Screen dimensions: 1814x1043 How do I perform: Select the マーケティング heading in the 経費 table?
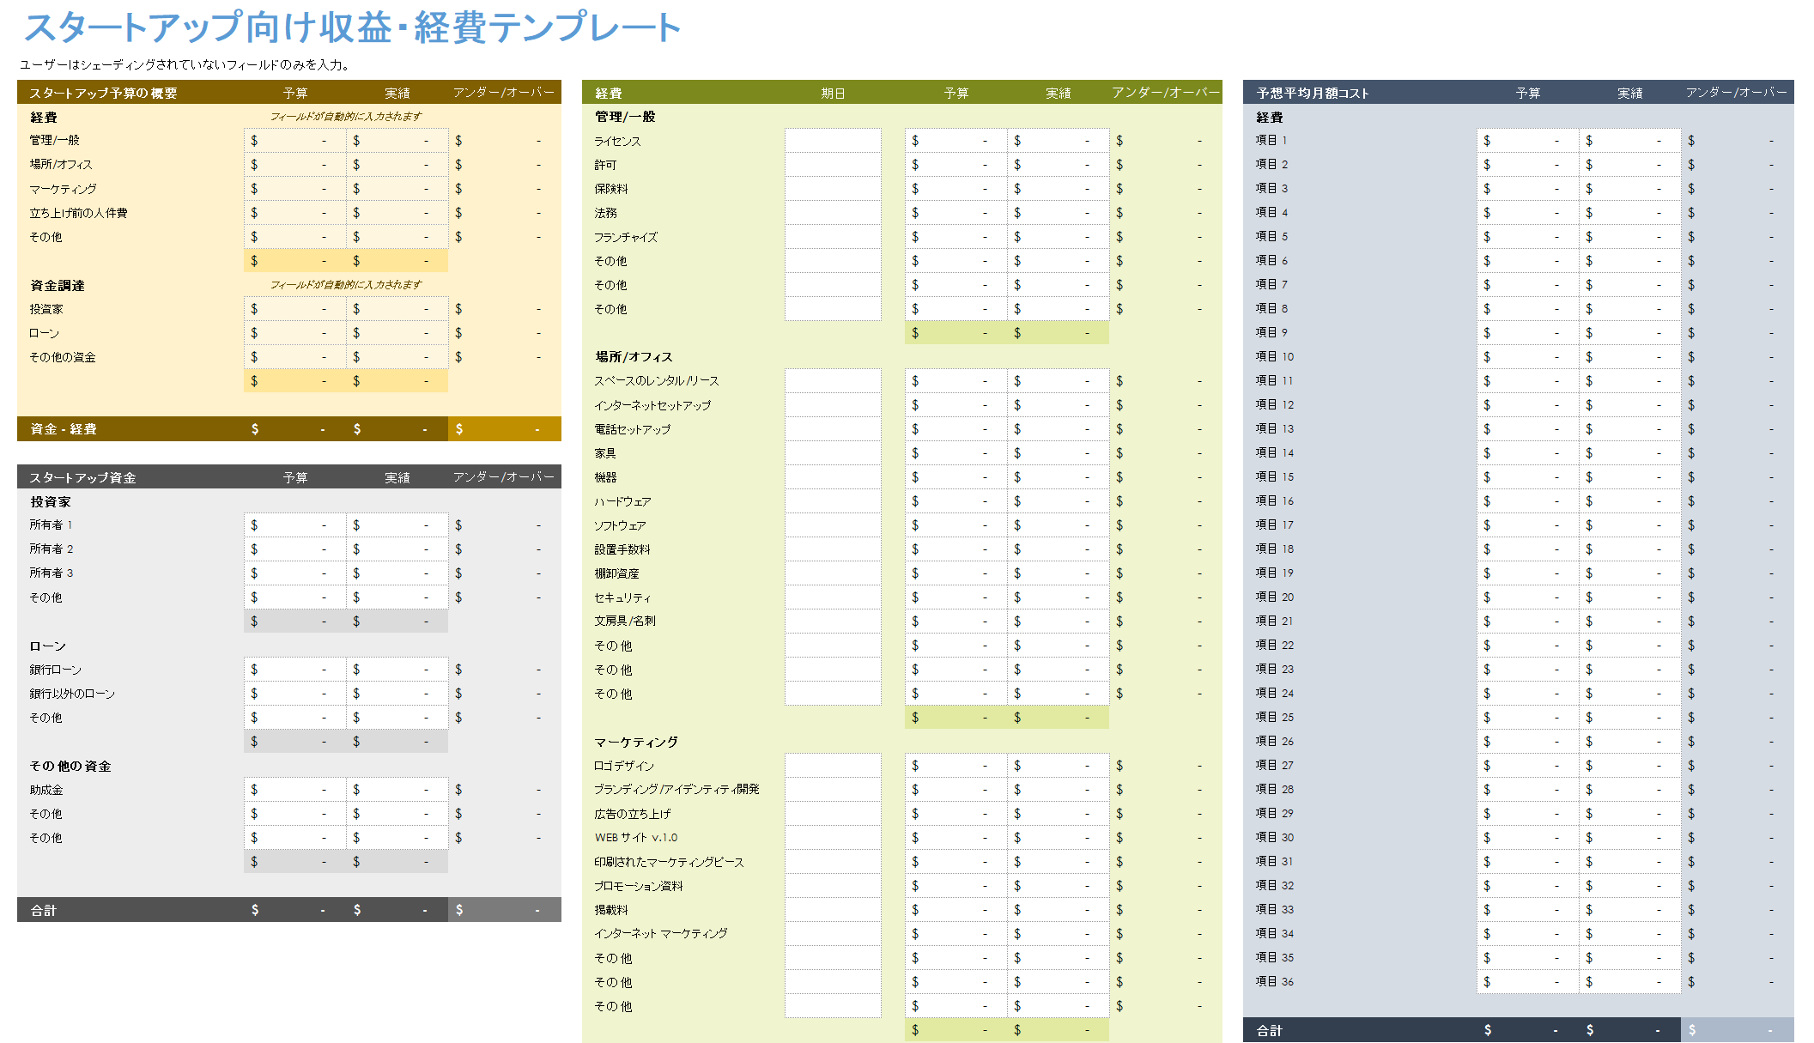click(636, 742)
